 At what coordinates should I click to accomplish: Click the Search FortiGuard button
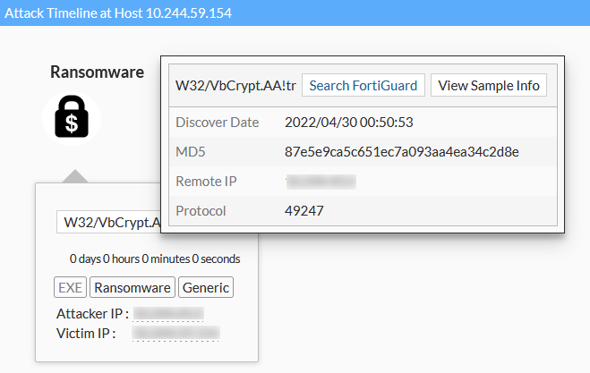363,86
